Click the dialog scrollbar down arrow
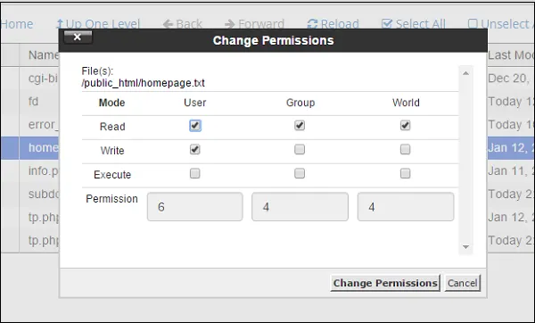This screenshot has height=323, width=535. (465, 247)
